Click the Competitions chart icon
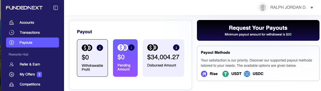The height and width of the screenshot is (91, 321). [11, 84]
